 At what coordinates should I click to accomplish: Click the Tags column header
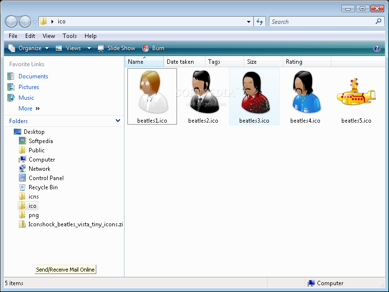tap(225, 62)
